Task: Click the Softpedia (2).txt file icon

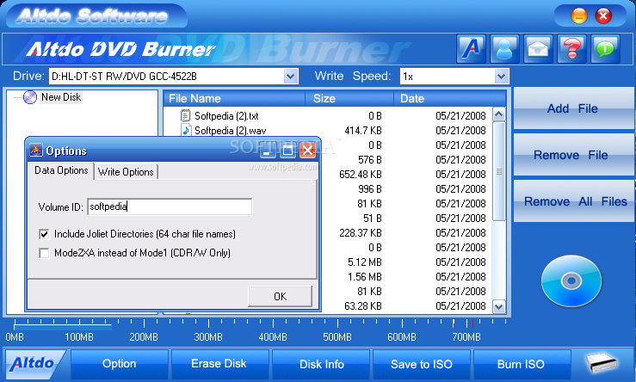Action: point(185,115)
